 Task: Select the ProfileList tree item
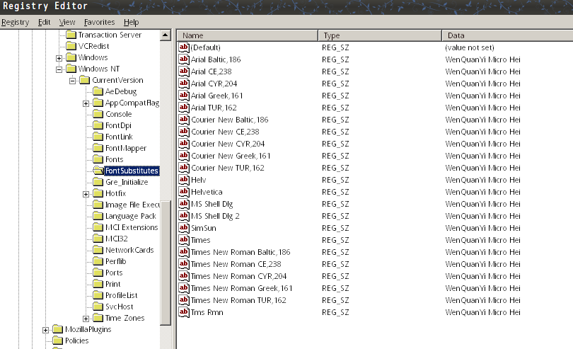pyautogui.click(x=122, y=296)
